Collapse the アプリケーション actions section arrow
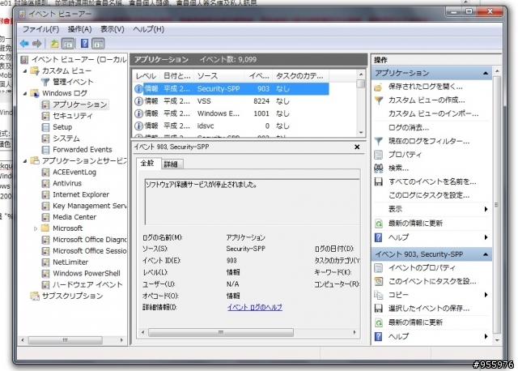The image size is (518, 371). pos(486,73)
